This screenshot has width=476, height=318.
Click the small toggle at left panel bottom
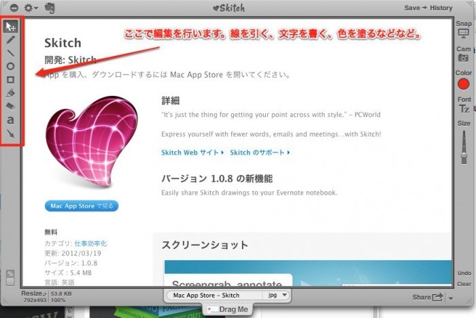[x=10, y=278]
